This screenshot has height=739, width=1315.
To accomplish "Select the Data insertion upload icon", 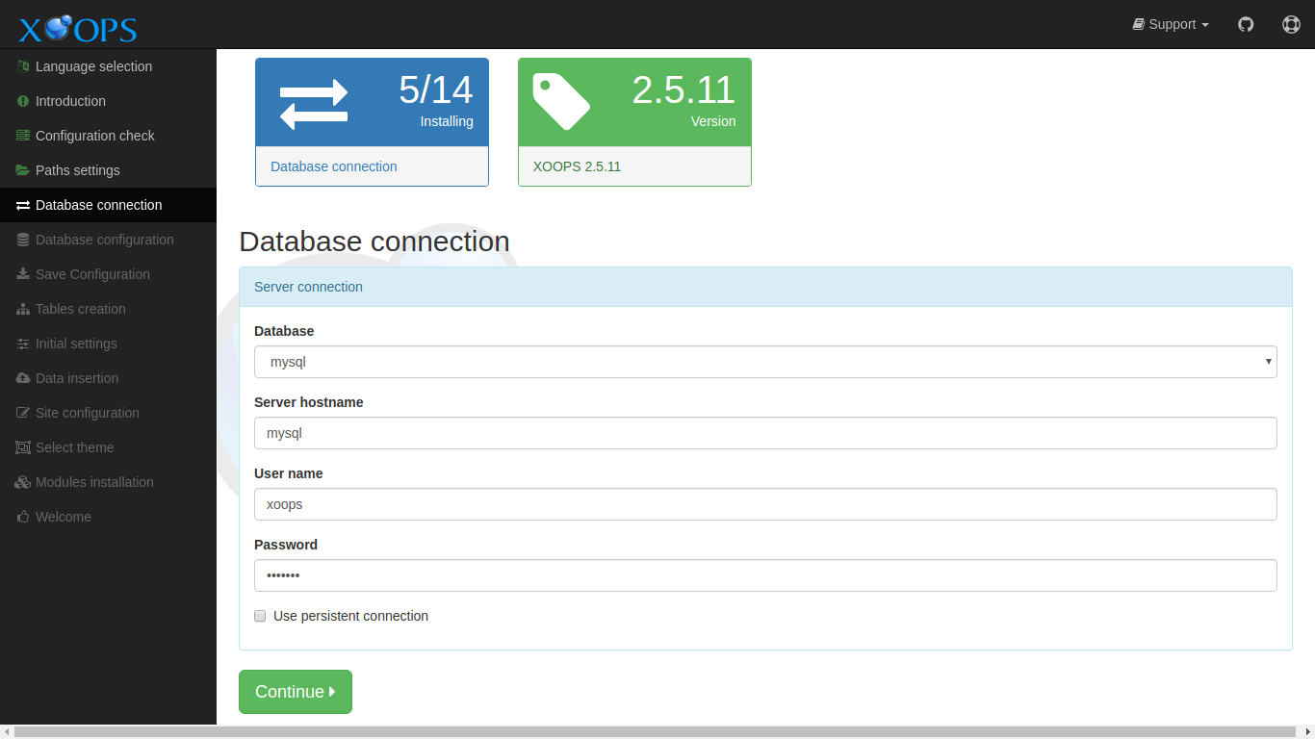I will click(x=21, y=378).
